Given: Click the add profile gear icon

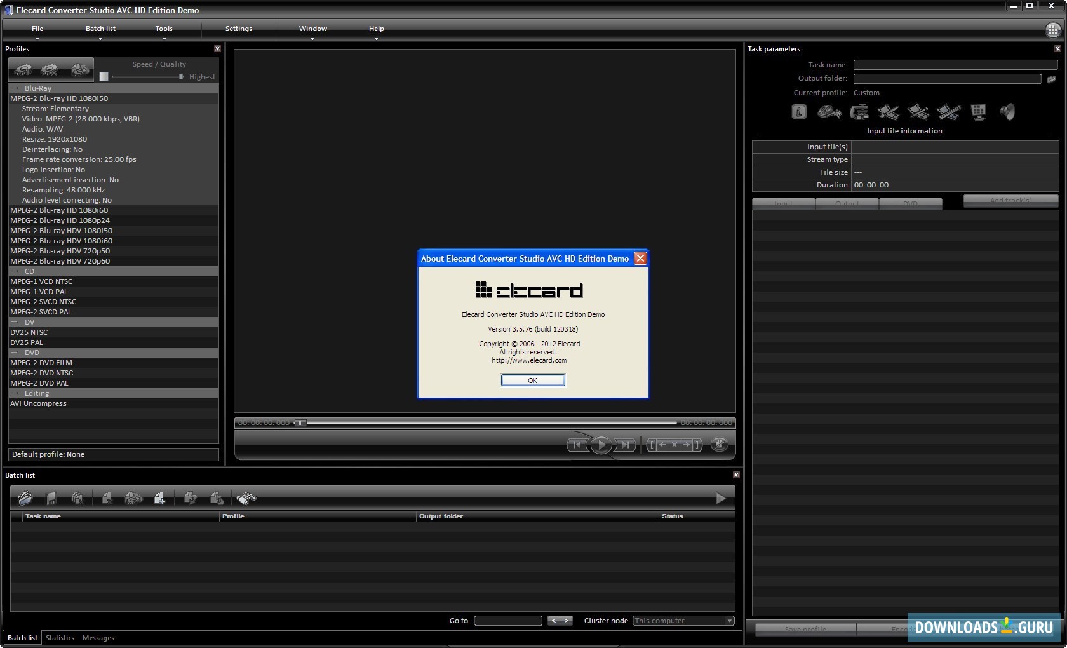Looking at the screenshot, I should 23,70.
